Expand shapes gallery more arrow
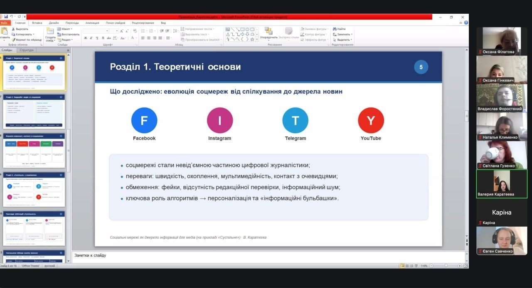 click(257, 40)
